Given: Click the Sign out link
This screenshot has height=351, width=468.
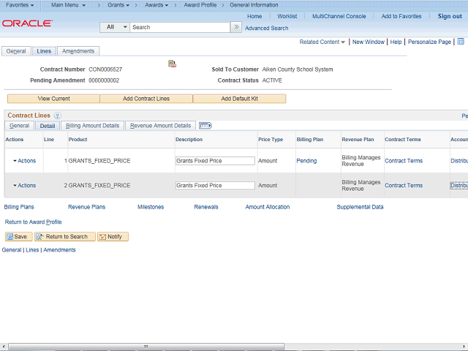Looking at the screenshot, I should [450, 16].
